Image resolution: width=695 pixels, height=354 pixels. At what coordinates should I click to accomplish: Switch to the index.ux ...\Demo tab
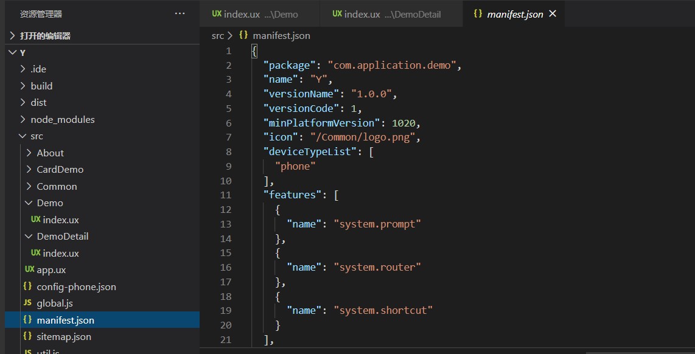point(260,14)
